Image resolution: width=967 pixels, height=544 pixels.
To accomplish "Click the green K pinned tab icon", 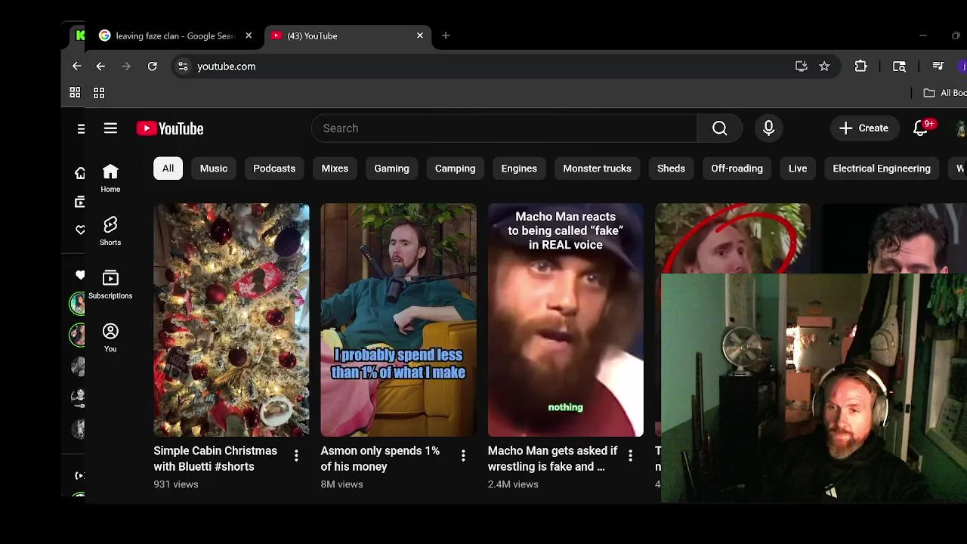I will pos(79,36).
